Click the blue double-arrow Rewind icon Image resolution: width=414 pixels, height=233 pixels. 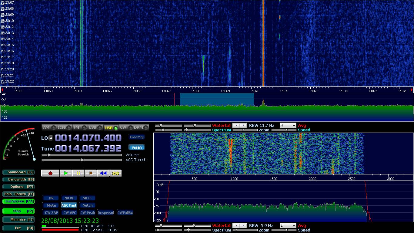103,173
